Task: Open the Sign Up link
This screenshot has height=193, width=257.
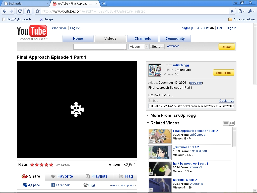Action: (x=188, y=28)
